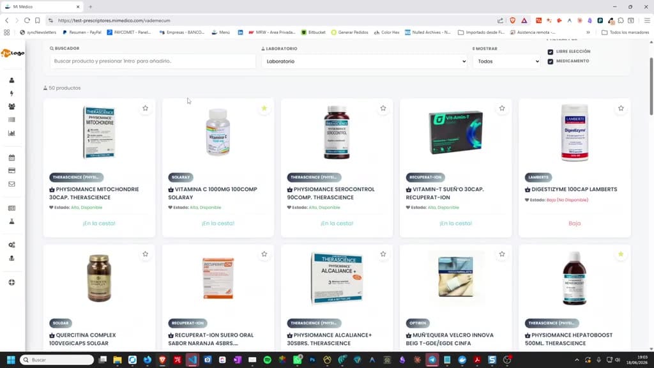Open 'Todos los marcadores' folder

tap(625, 32)
